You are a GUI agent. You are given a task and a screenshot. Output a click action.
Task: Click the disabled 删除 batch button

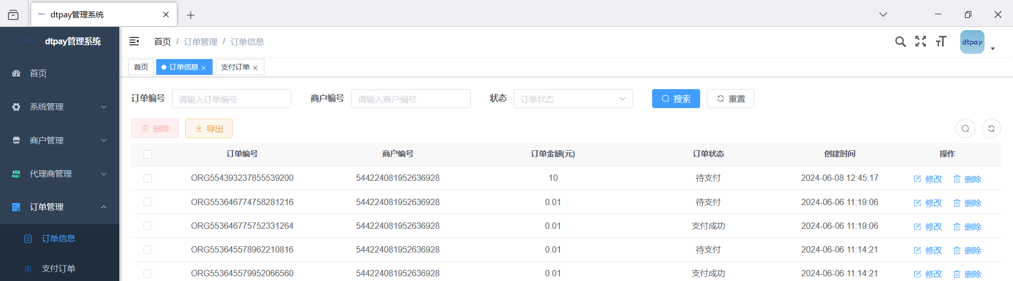(155, 129)
